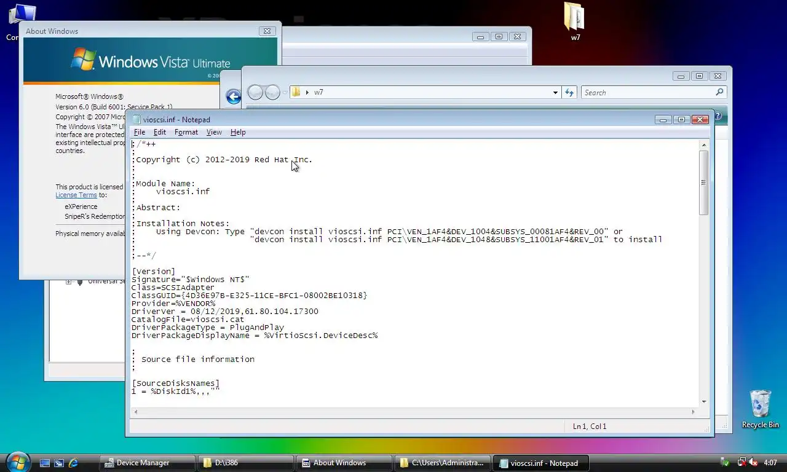Viewport: 787px width, 472px height.
Task: Click the "[Version]" section header
Action: point(154,271)
